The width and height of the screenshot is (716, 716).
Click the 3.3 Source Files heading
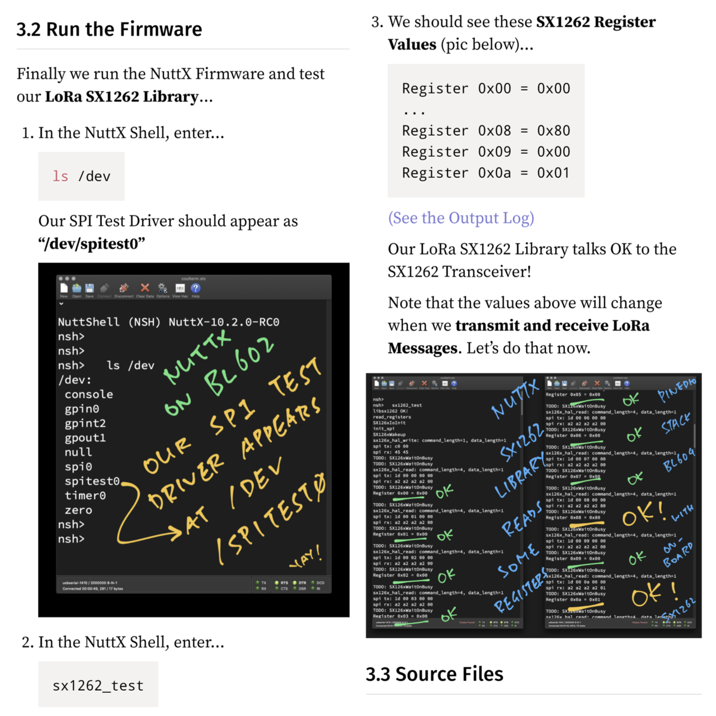(435, 674)
